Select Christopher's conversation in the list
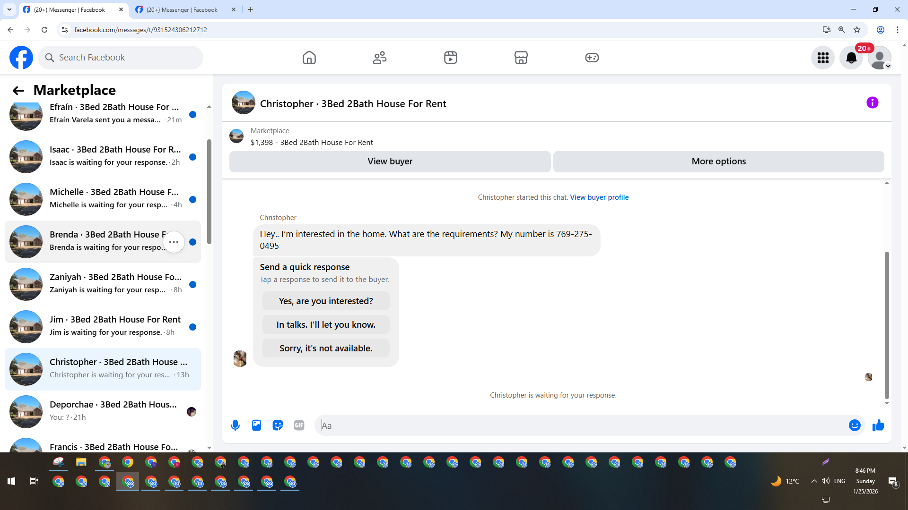 [x=103, y=369]
